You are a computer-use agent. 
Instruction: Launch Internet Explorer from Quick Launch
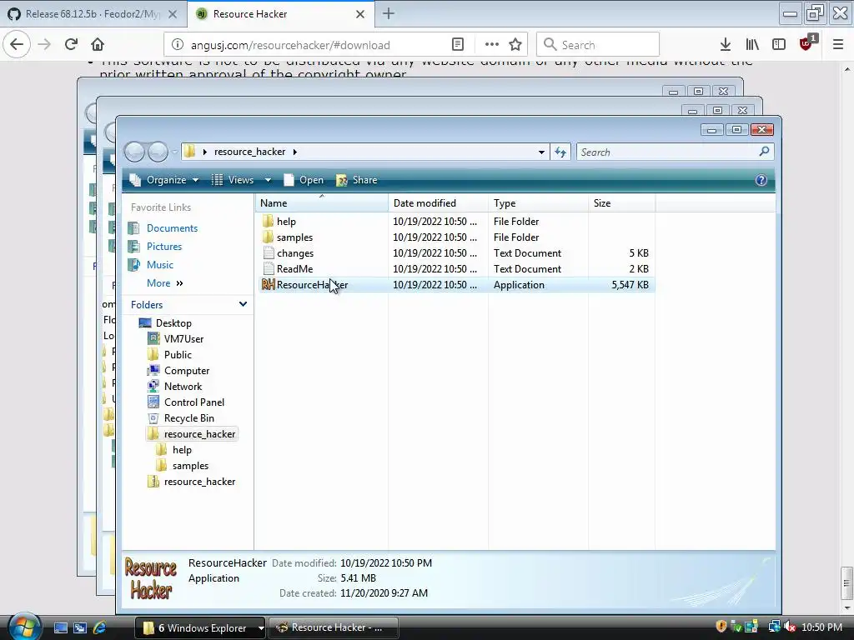(100, 627)
